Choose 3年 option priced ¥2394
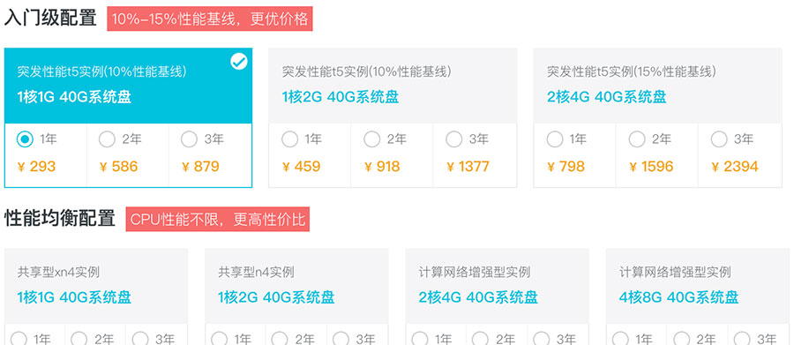 tap(719, 139)
